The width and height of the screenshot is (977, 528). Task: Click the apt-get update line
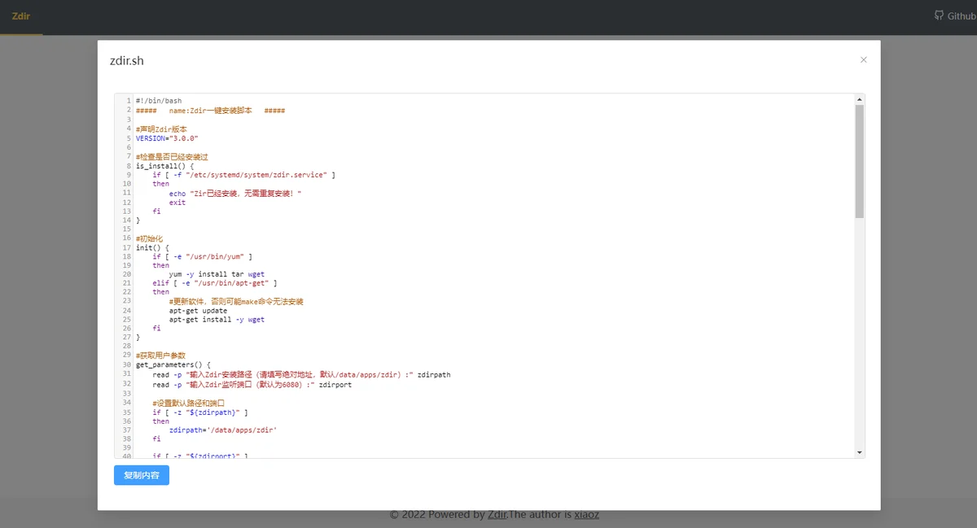(198, 310)
